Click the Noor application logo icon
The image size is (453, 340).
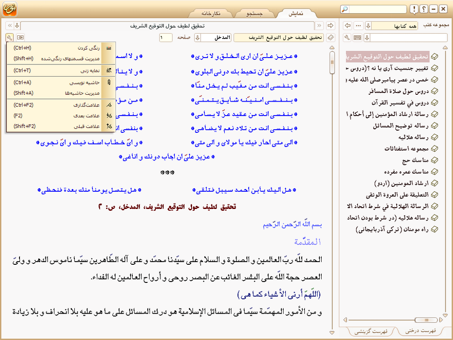pos(10,9)
